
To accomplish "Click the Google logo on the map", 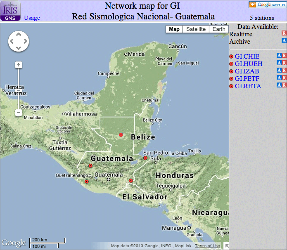I will pyautogui.click(x=14, y=243).
